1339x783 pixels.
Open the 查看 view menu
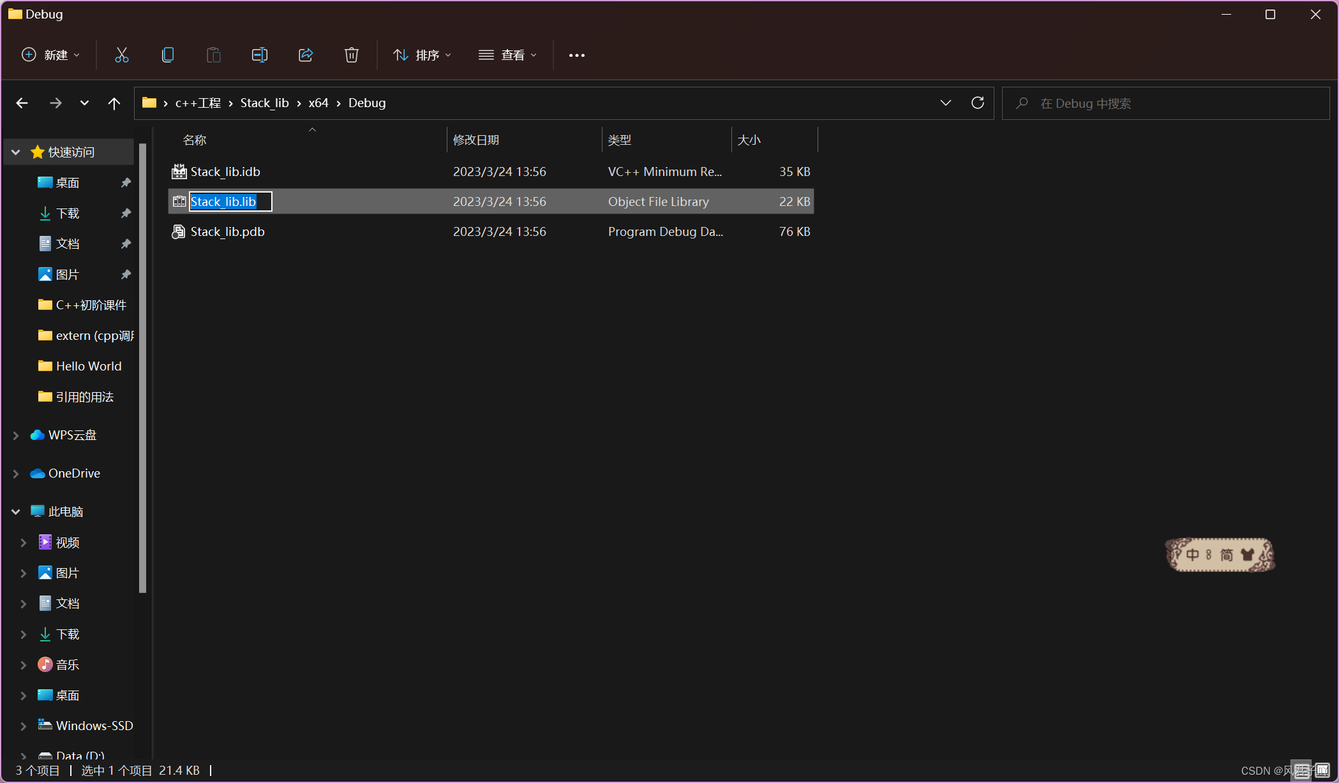pyautogui.click(x=508, y=55)
